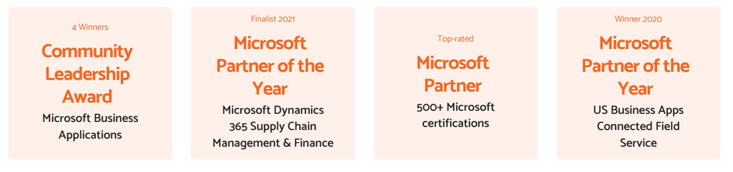Viewport: 733px width, 172px height.
Task: Click 'Management & Finance' text line
Action: 273,143
